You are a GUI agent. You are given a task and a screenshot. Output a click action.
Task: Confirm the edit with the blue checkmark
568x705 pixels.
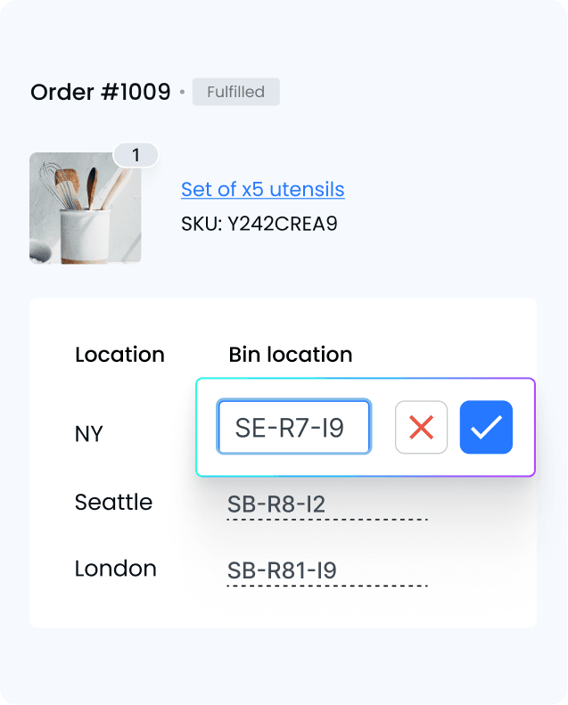486,428
